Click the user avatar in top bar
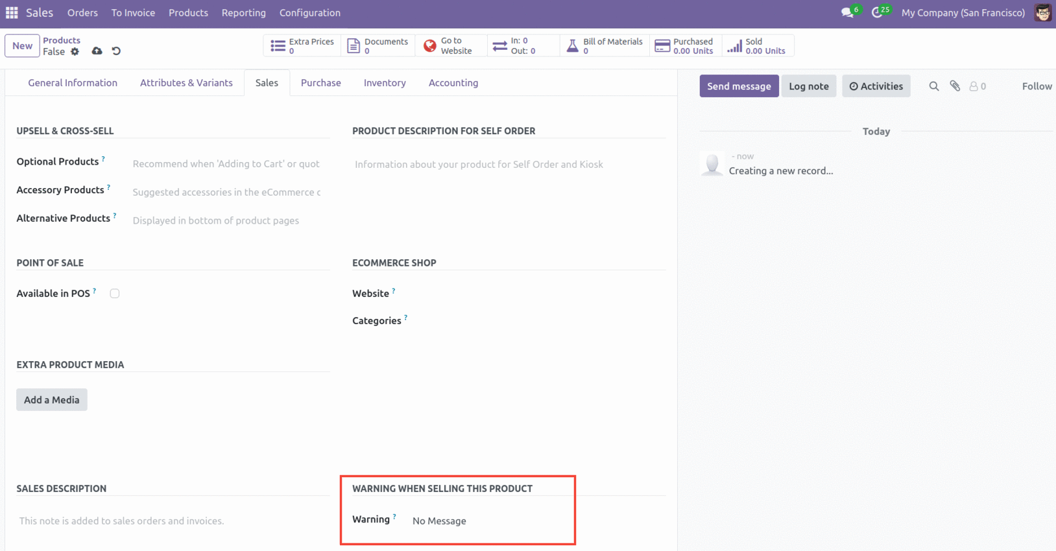The width and height of the screenshot is (1056, 551). pyautogui.click(x=1042, y=13)
